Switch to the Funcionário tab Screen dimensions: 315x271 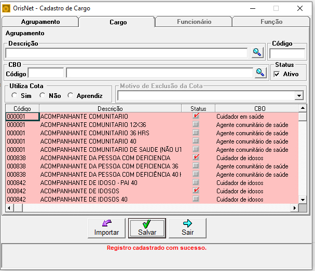pos(194,22)
